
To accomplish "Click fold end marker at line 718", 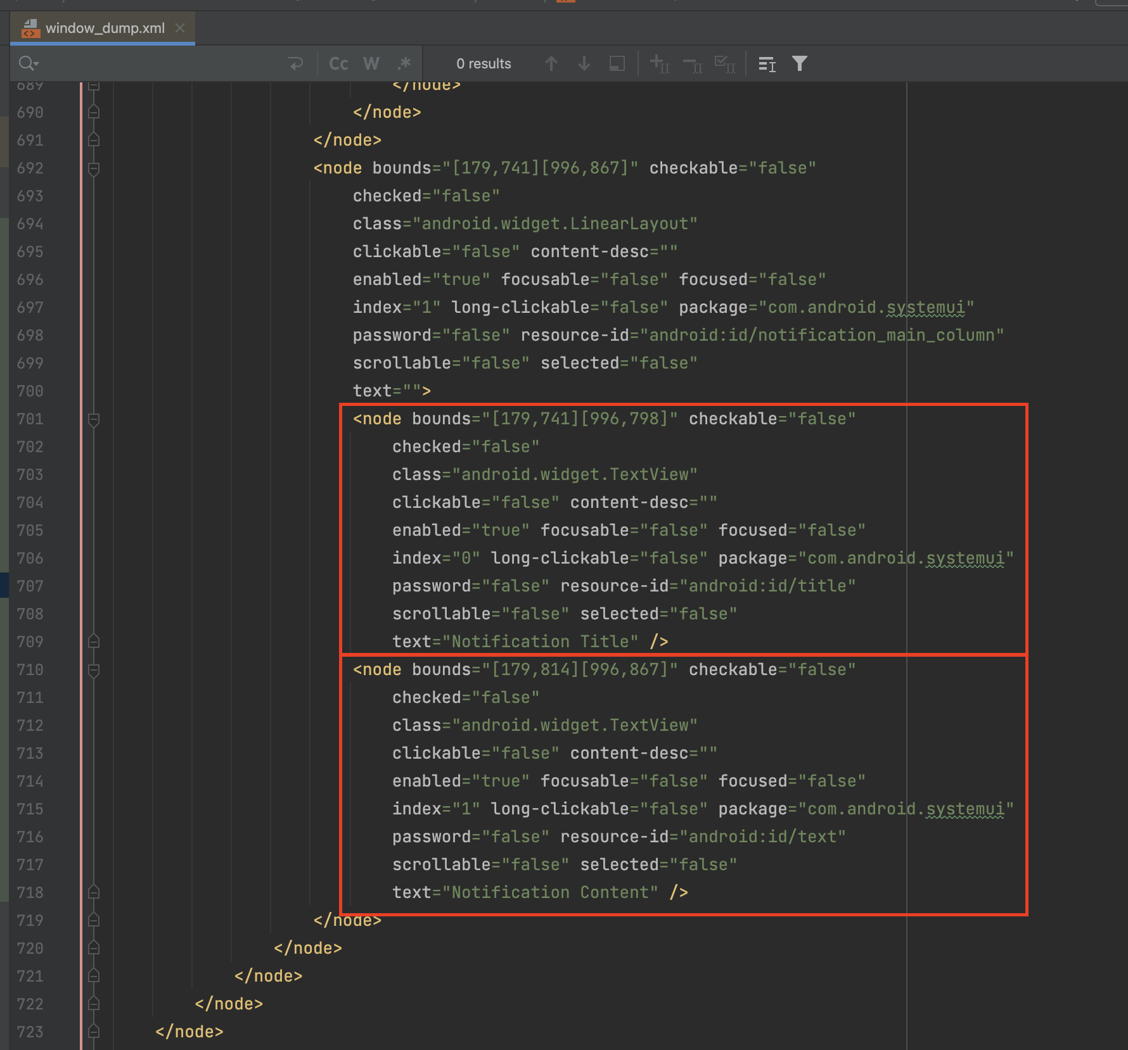I will point(94,892).
